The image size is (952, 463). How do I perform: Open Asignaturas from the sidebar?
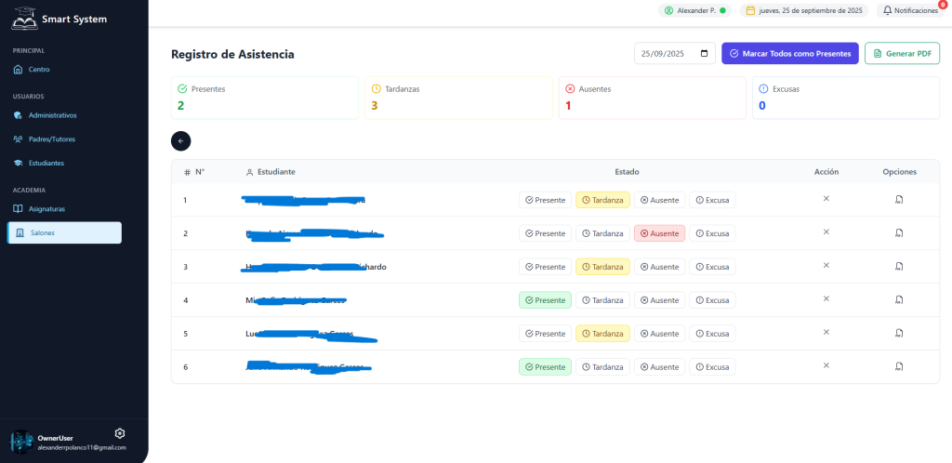pos(46,209)
